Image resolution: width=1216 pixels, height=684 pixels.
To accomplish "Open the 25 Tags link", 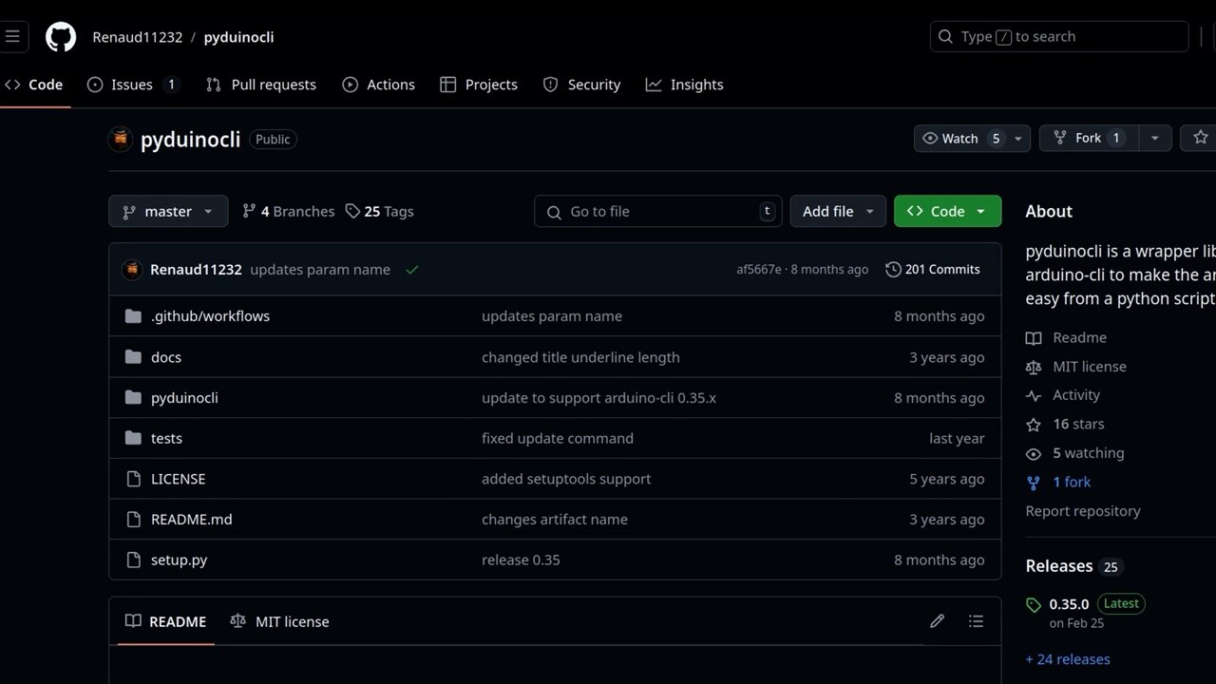I will 380,211.
